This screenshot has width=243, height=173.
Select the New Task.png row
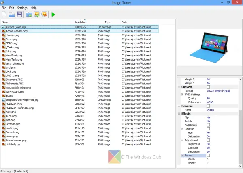(80, 59)
